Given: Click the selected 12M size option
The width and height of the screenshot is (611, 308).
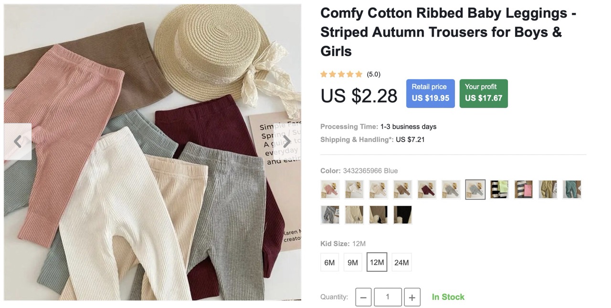Looking at the screenshot, I should (x=377, y=262).
